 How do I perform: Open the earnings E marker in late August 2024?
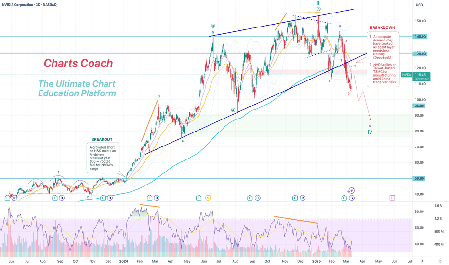[x=250, y=198]
